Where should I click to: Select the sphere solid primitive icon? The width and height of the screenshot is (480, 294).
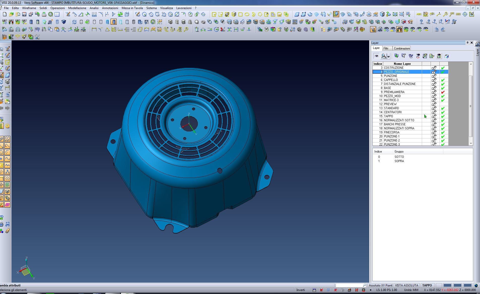(x=197, y=22)
